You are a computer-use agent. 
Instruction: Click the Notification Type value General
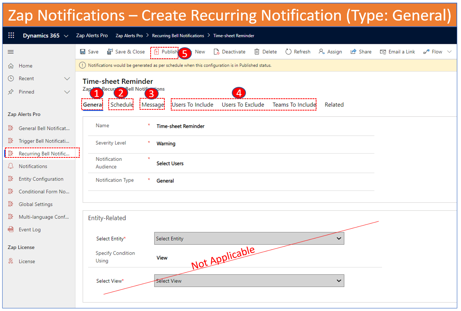click(x=165, y=181)
